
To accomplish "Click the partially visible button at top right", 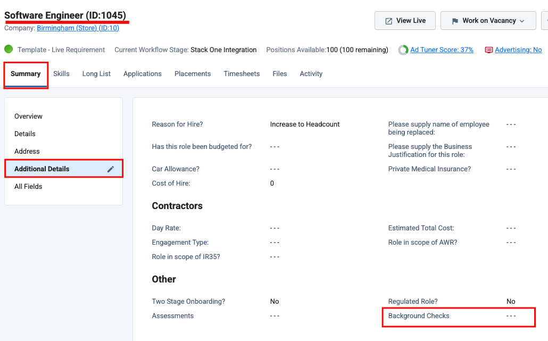I will 544,20.
